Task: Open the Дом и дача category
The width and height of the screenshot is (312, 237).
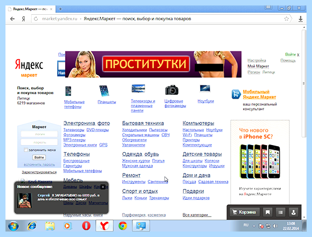Action: coord(197,175)
